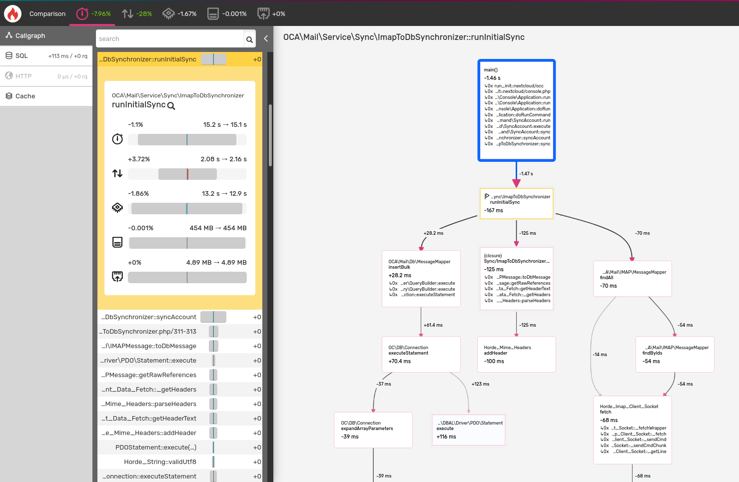Click the memory icon in details
Screen dimensions: 739x482
[x=117, y=242]
